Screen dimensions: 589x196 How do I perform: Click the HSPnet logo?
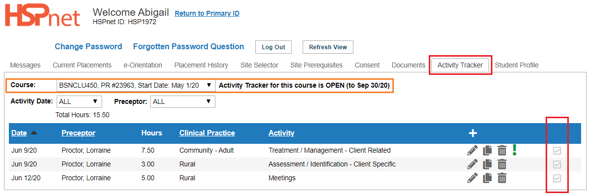click(42, 16)
